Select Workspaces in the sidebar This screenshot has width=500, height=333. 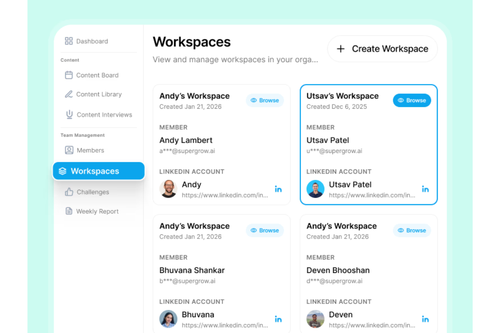(x=98, y=171)
